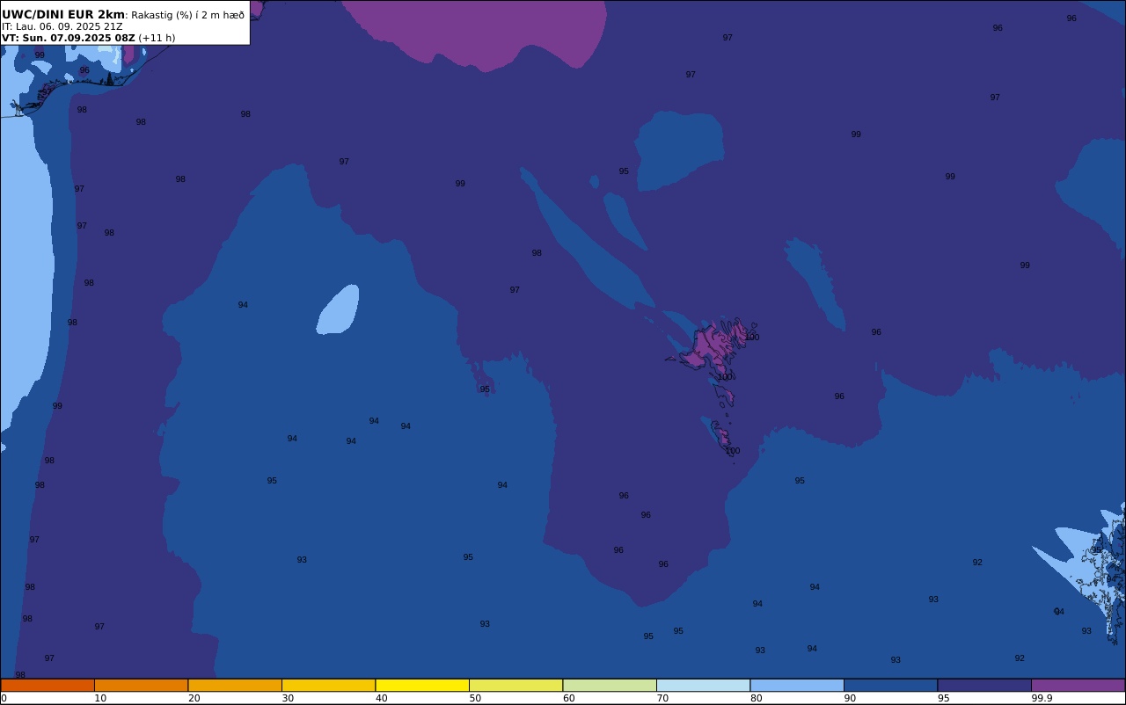
Task: Select the light blue 80–90 legend segment
Action: [x=797, y=685]
